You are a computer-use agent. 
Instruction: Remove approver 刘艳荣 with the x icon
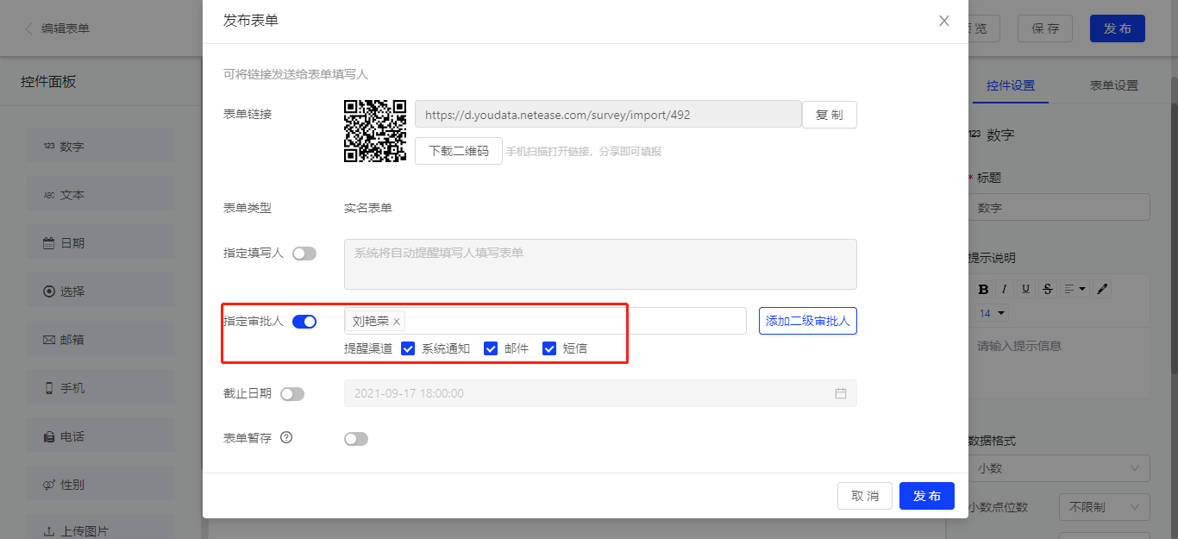pos(397,322)
